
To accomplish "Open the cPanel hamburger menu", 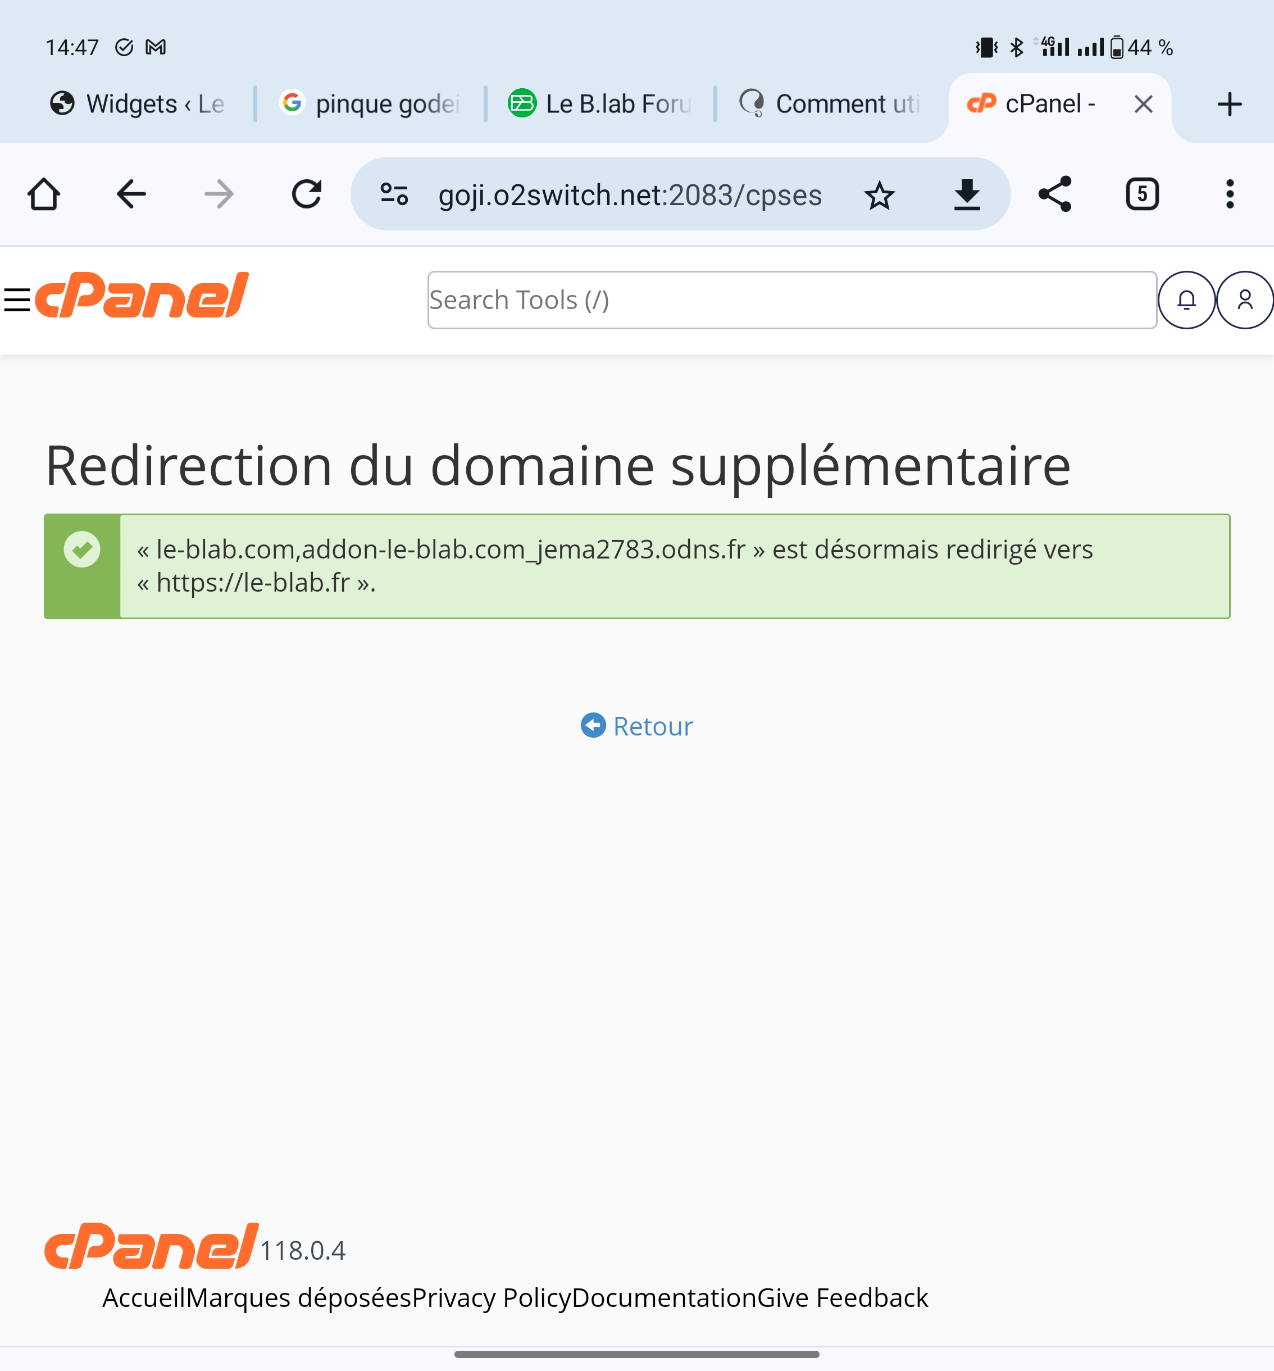I will pos(16,300).
